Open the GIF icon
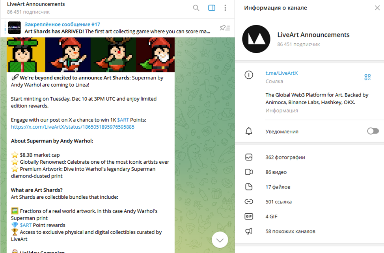This screenshot has height=253, width=384. tap(249, 216)
